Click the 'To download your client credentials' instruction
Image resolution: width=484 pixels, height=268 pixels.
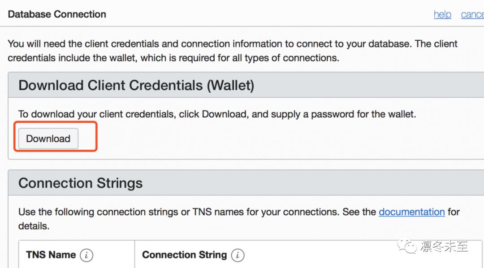point(217,114)
